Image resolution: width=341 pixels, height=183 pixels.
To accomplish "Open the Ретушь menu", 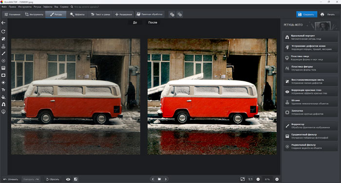I will (38, 7).
